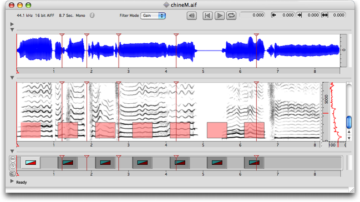The width and height of the screenshot is (360, 202).
Task: Click the rewind to start button
Action: [207, 16]
